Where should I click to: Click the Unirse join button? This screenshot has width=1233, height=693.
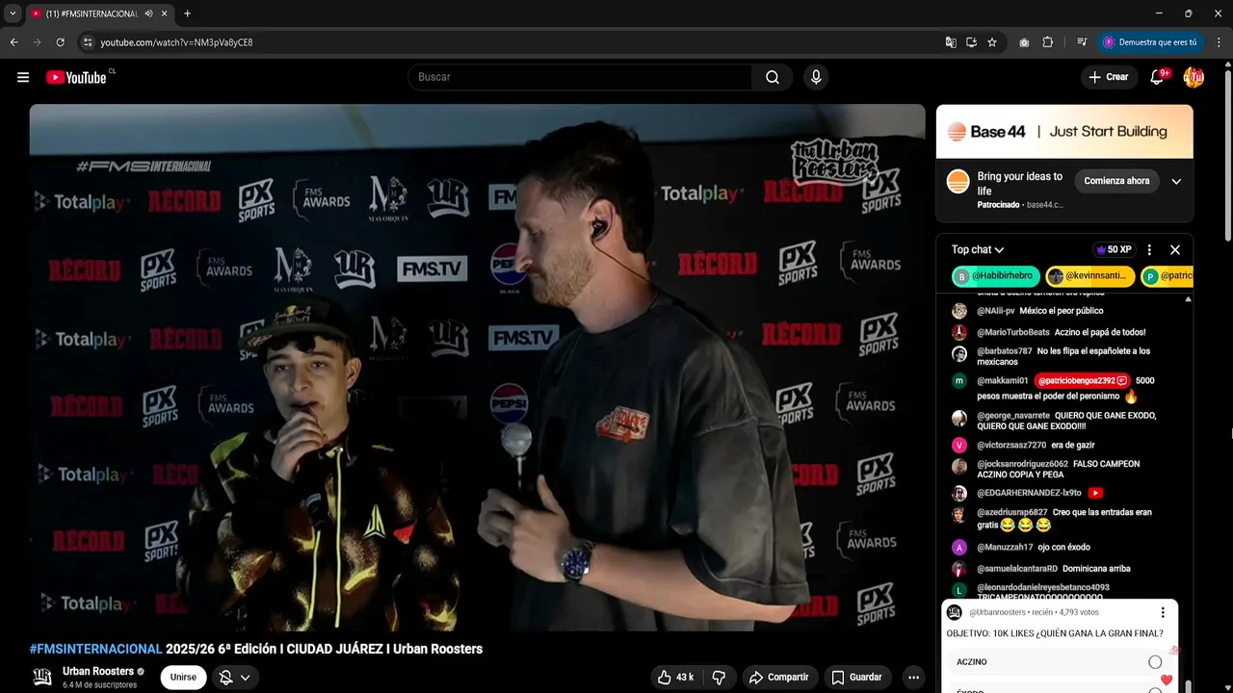(x=183, y=678)
